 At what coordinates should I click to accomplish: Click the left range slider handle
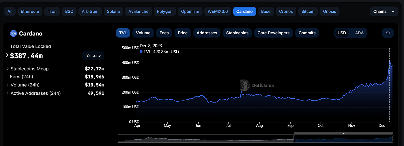tap(294, 139)
